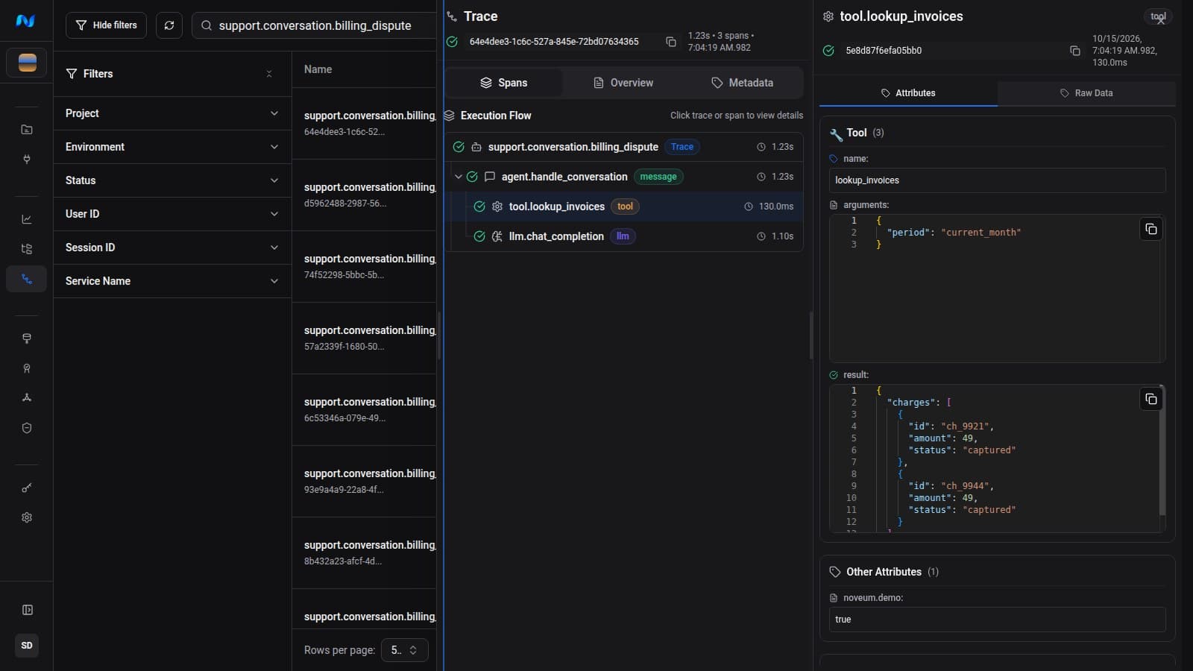The image size is (1193, 671).
Task: Open trace row d5962488-2987-56
Action: (x=364, y=195)
